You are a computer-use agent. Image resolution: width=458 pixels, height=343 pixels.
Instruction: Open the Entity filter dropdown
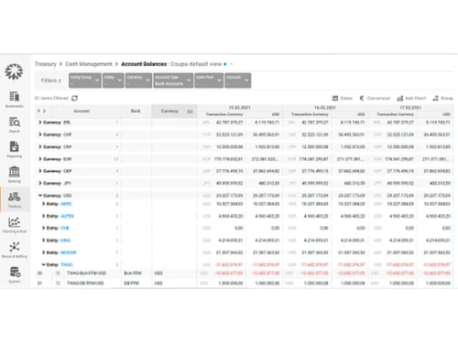[x=114, y=80]
